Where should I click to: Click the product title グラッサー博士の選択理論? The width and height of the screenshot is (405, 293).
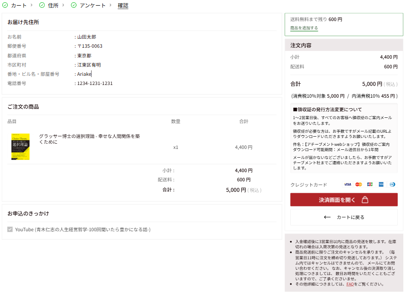coord(89,139)
